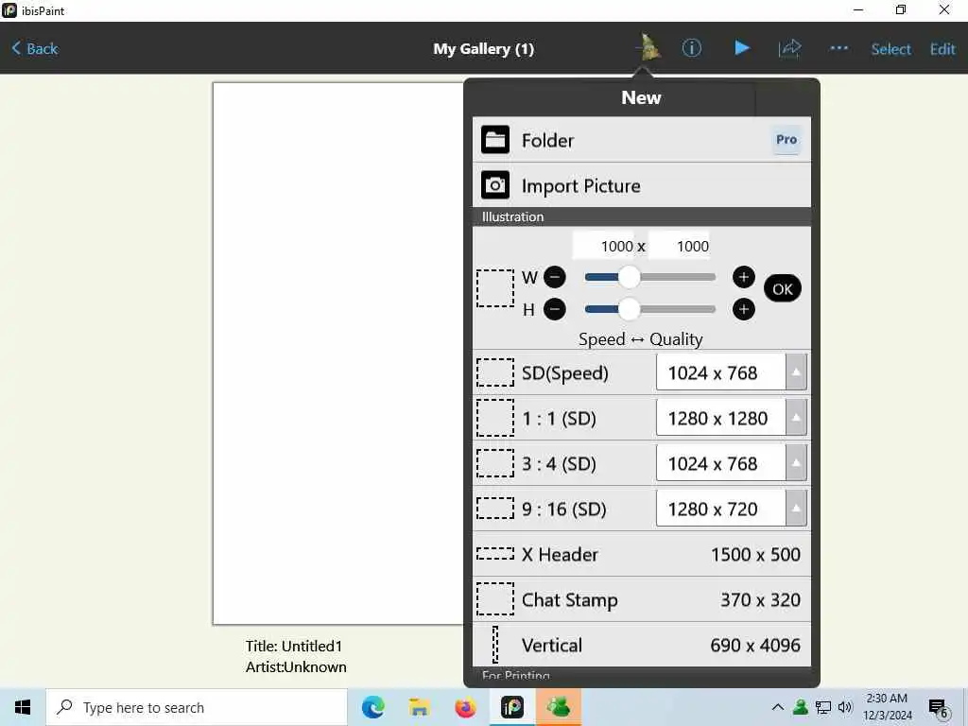Open File Explorer from the taskbar
Image resolution: width=968 pixels, height=726 pixels.
coord(419,707)
